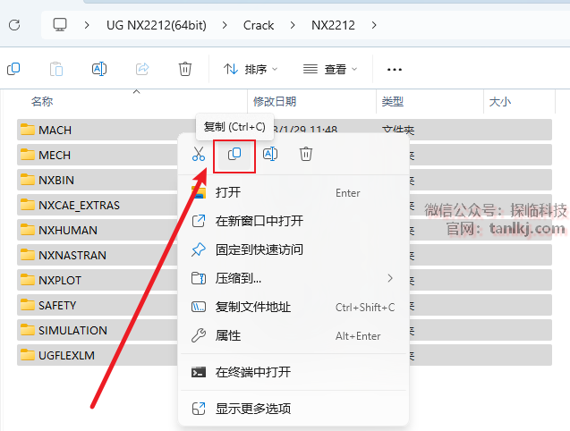The height and width of the screenshot is (431, 570).
Task: Choose 在终端中打开 in the context menu
Action: (x=294, y=372)
